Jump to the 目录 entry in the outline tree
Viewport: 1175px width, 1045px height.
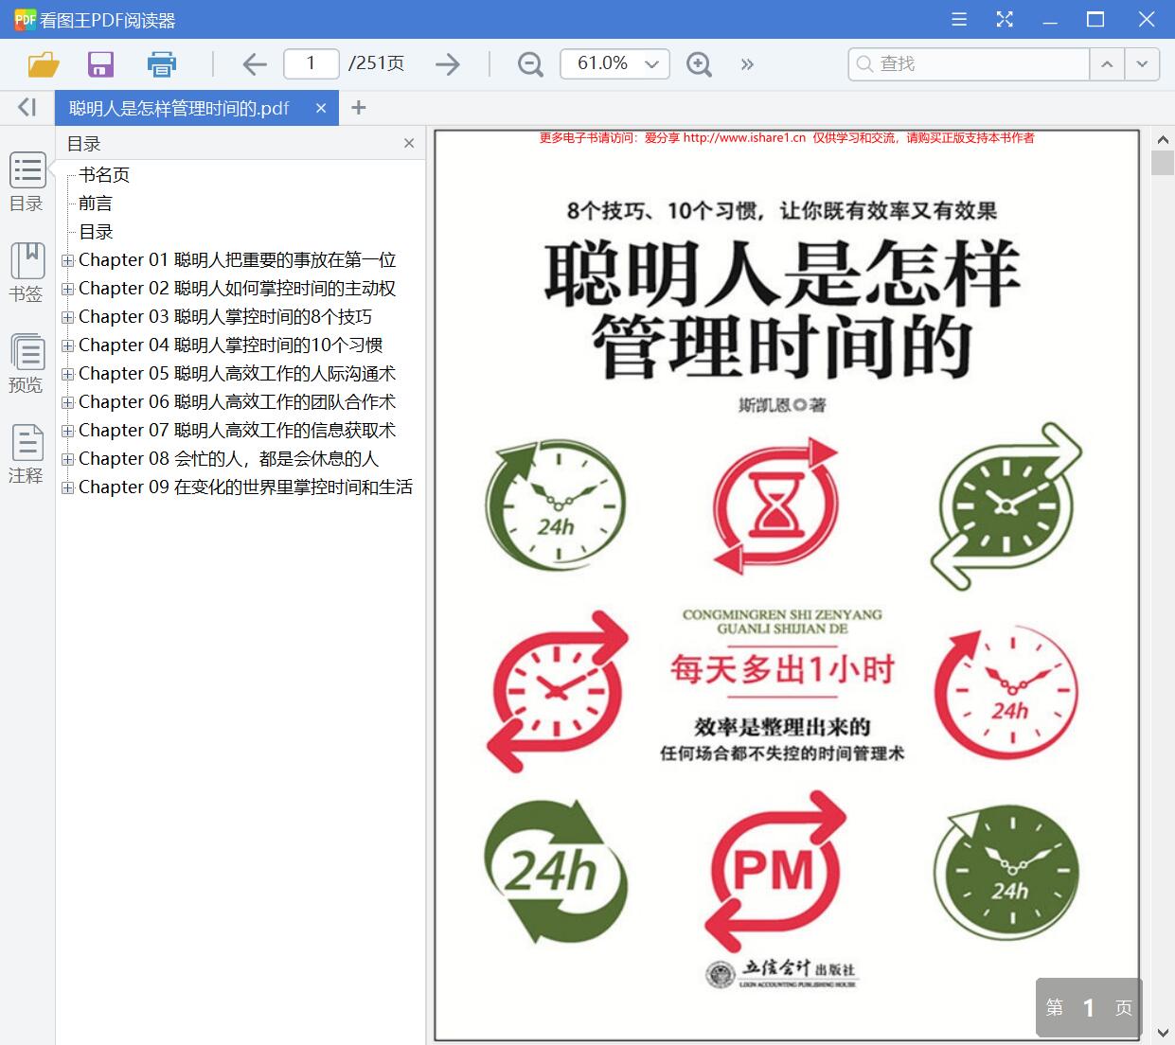(x=96, y=232)
